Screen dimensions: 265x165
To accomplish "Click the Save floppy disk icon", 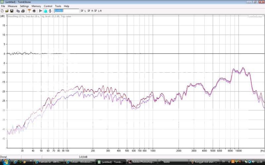I will (x=12, y=11).
